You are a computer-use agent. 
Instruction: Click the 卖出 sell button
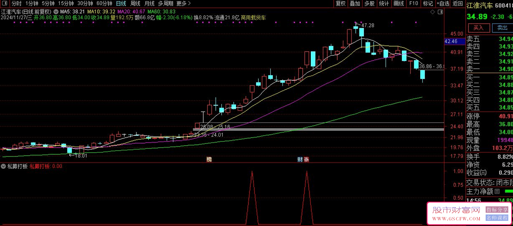point(502,28)
